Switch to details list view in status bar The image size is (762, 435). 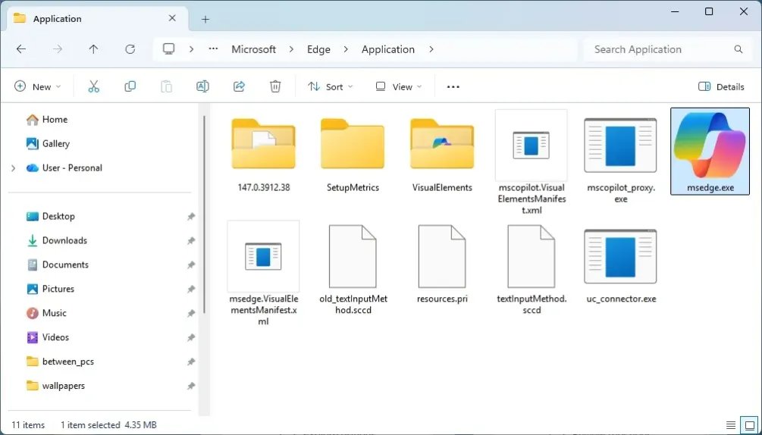(x=731, y=425)
